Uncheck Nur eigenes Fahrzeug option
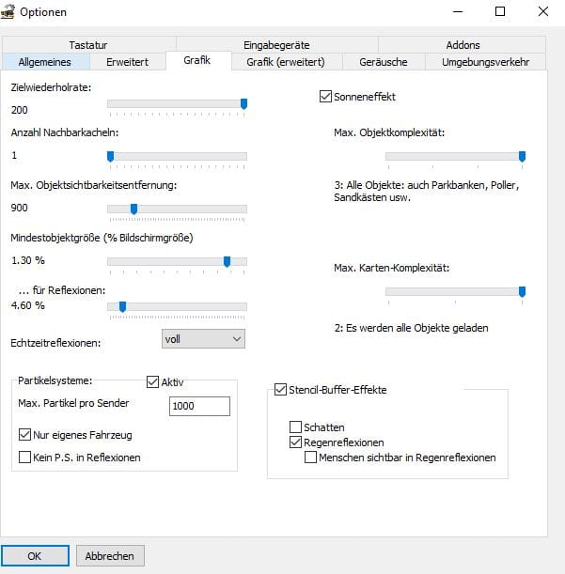Screen dimensions: 565x574 [x=25, y=435]
